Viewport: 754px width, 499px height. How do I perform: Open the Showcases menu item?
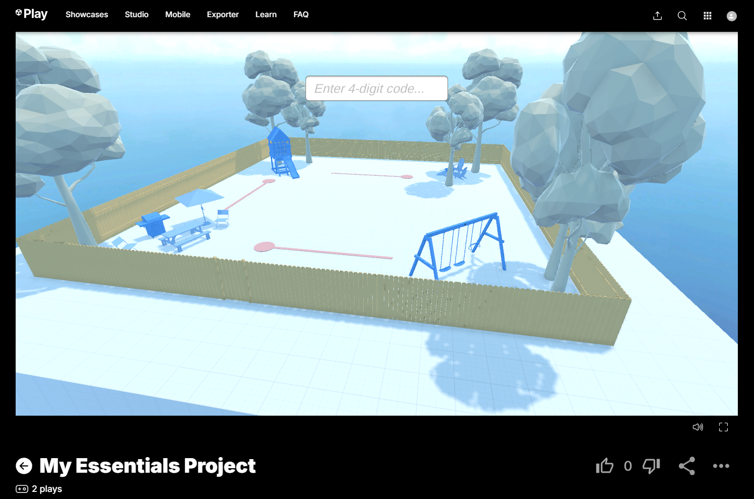[x=87, y=15]
